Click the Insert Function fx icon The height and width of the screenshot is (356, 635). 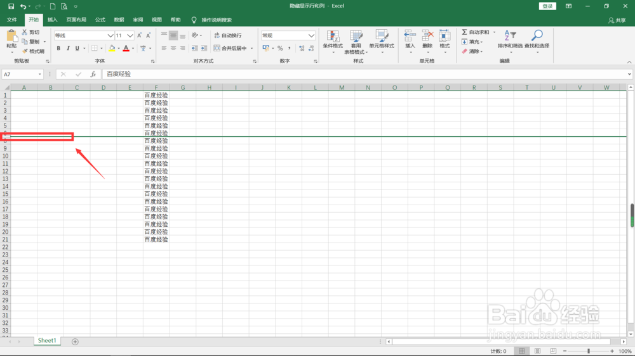(93, 74)
